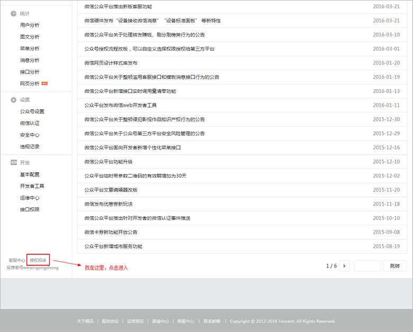This screenshot has width=413, height=332.
Task: Open 公众号设置 in sidebar
Action: [x=32, y=111]
